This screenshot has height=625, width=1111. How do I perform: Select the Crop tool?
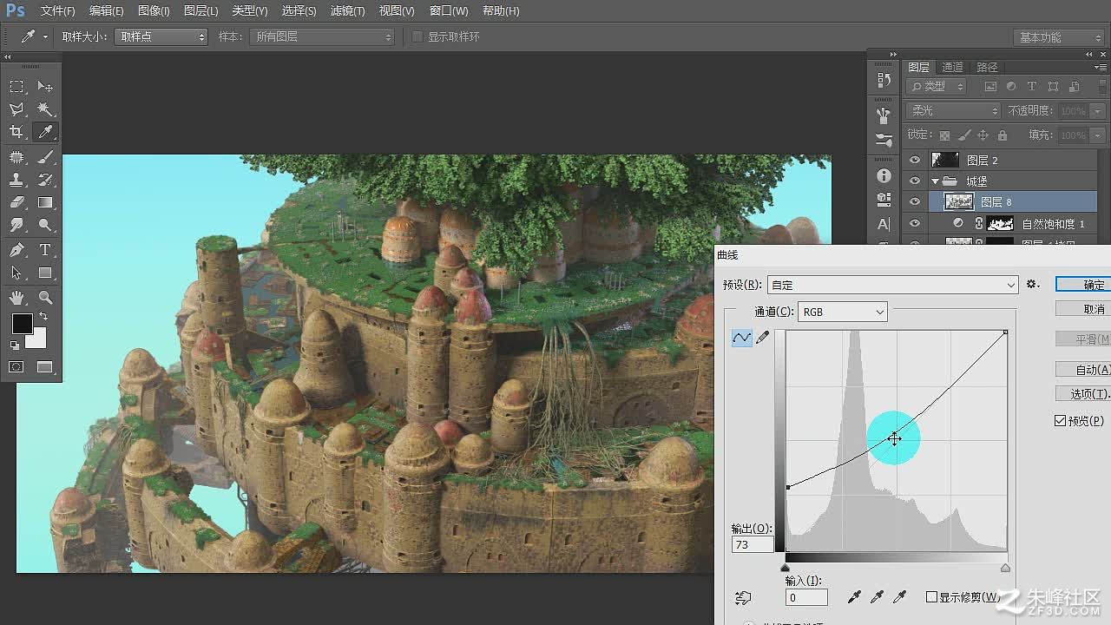[x=16, y=132]
